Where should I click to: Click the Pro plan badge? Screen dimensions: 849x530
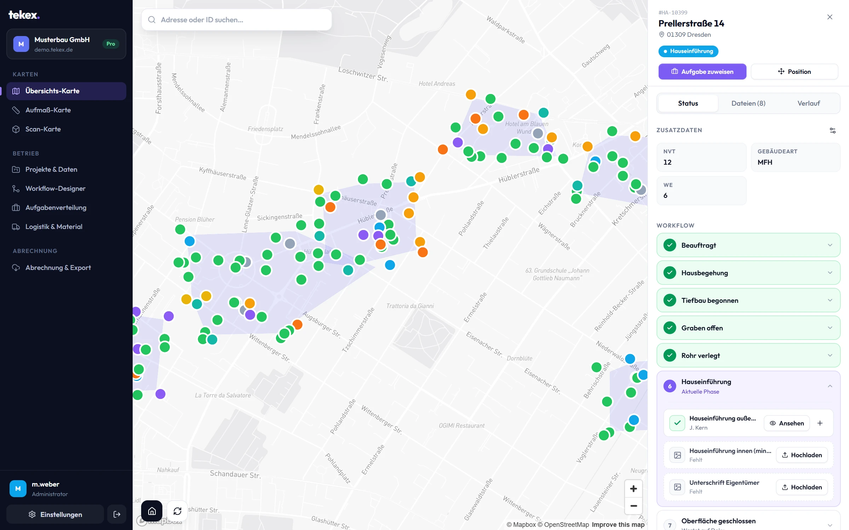[111, 44]
